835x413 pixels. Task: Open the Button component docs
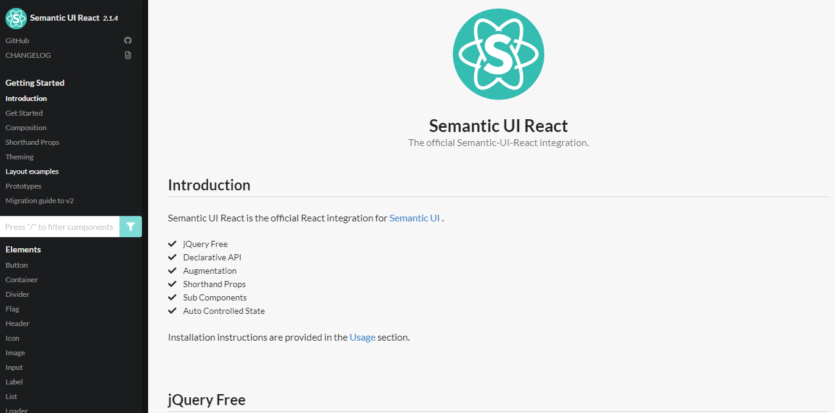click(x=16, y=265)
